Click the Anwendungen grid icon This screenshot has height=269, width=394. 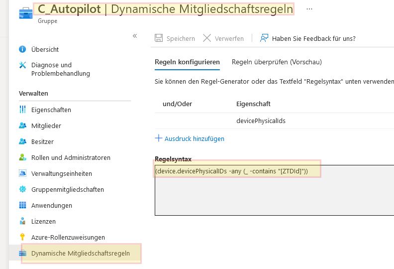(22, 205)
